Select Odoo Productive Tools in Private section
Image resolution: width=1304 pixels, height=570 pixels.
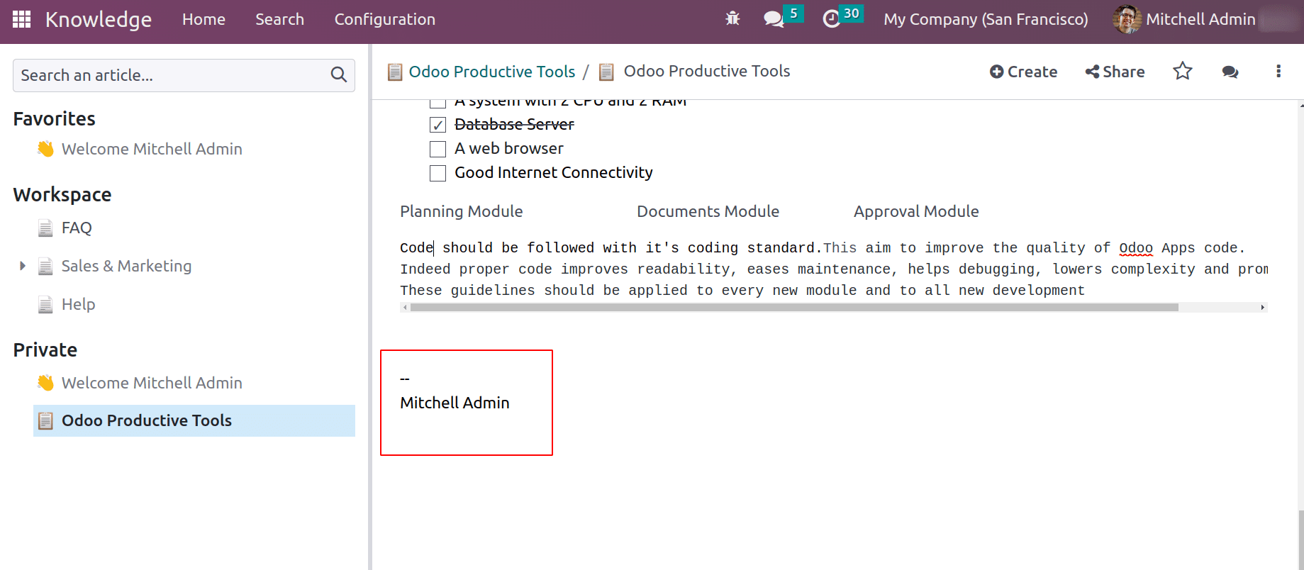pos(194,420)
